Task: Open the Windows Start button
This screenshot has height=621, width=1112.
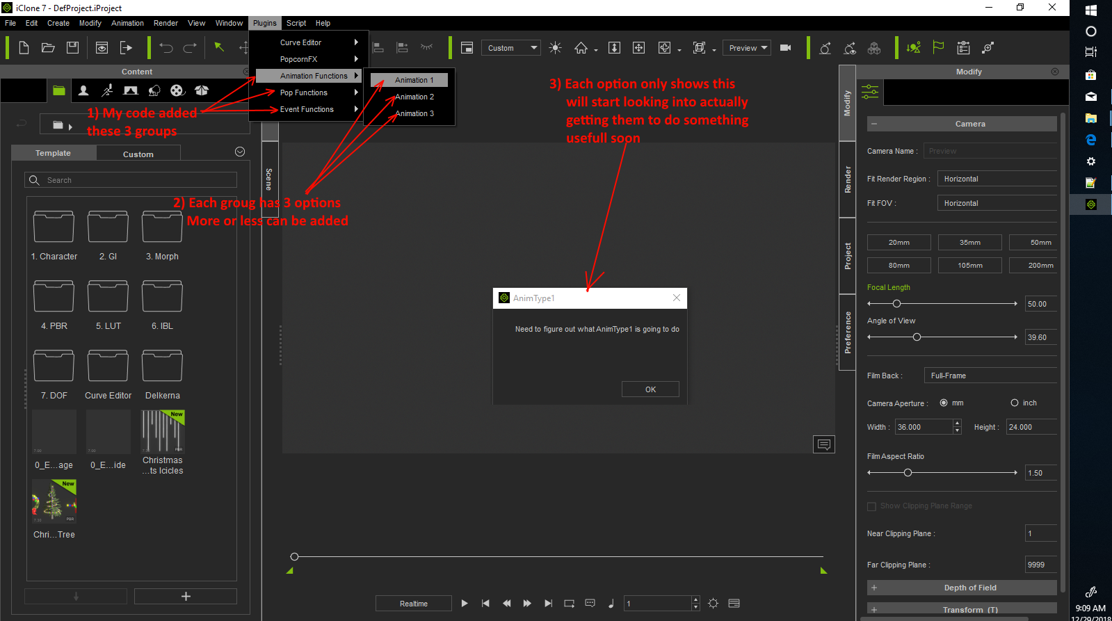Action: [x=1090, y=10]
